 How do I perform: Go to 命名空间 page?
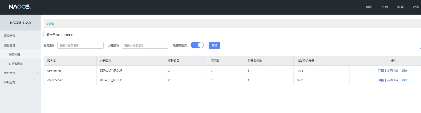[10, 82]
